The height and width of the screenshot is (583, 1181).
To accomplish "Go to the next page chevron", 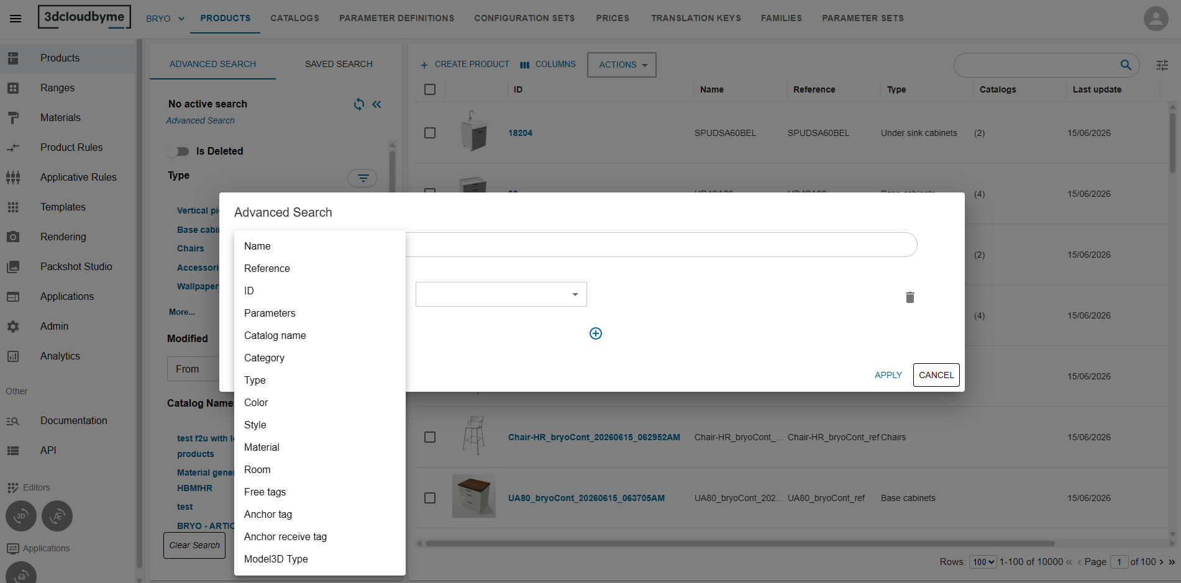I will (1161, 562).
